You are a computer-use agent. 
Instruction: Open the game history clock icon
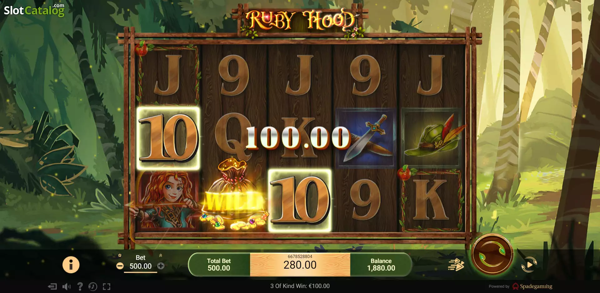coord(93,286)
